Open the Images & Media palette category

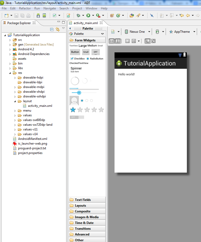point(87,217)
